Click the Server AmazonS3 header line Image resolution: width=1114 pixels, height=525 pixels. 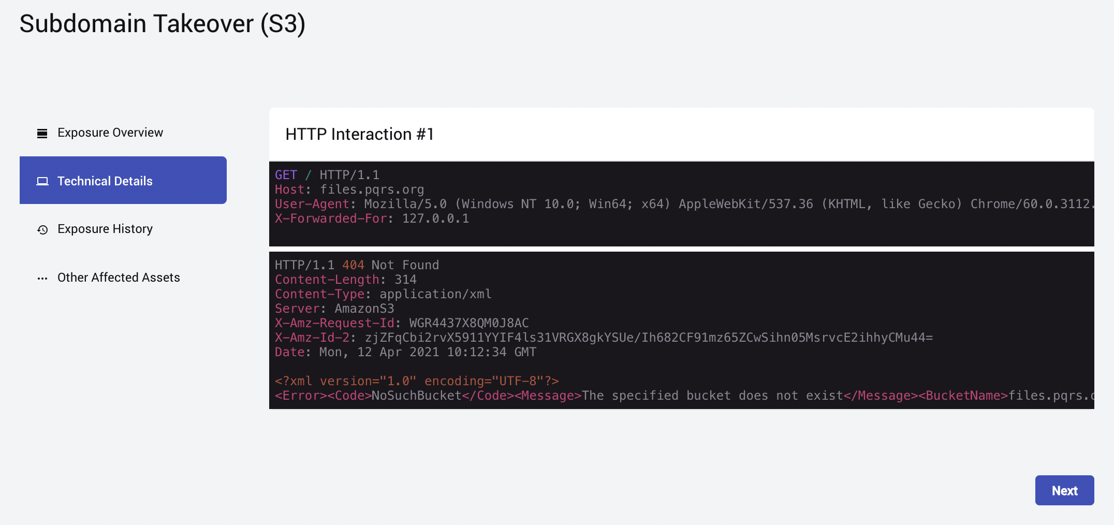tap(334, 309)
